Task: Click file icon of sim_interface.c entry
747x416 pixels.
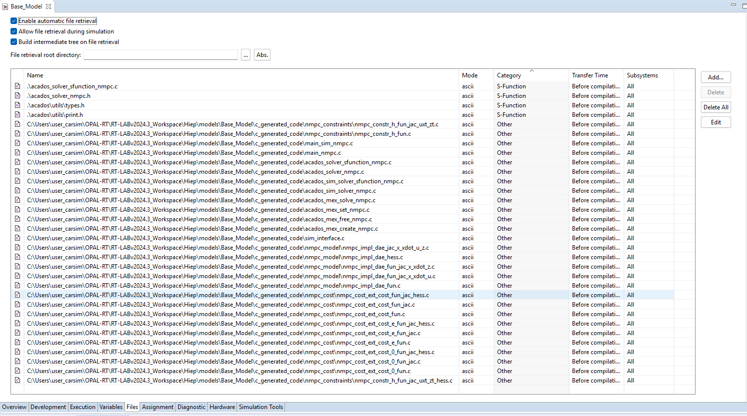Action: point(17,238)
